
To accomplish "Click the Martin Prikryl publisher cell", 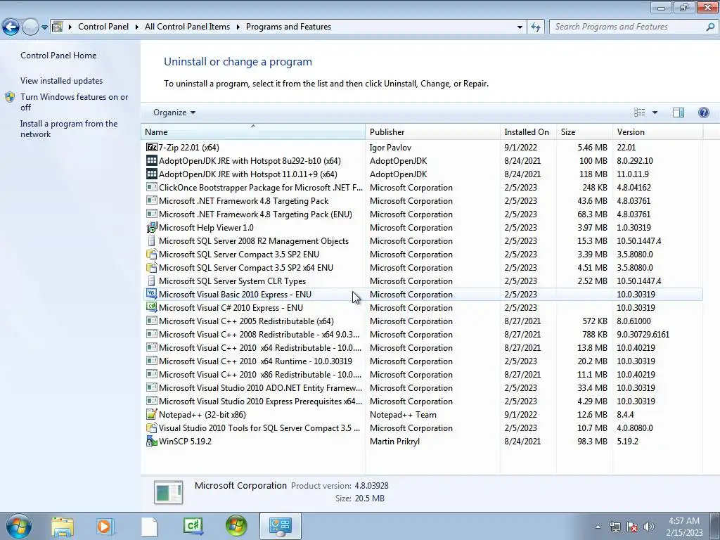I will 394,442.
